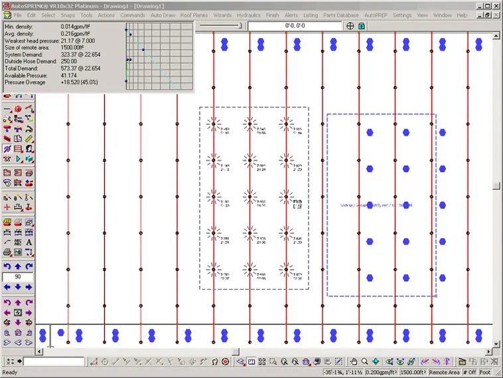Toggle the '# Off' status indicator

(469, 372)
